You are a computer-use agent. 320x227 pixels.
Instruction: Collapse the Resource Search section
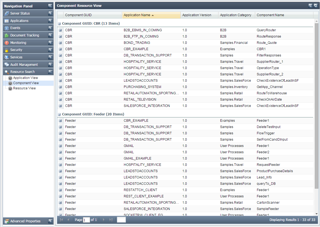(x=50, y=72)
